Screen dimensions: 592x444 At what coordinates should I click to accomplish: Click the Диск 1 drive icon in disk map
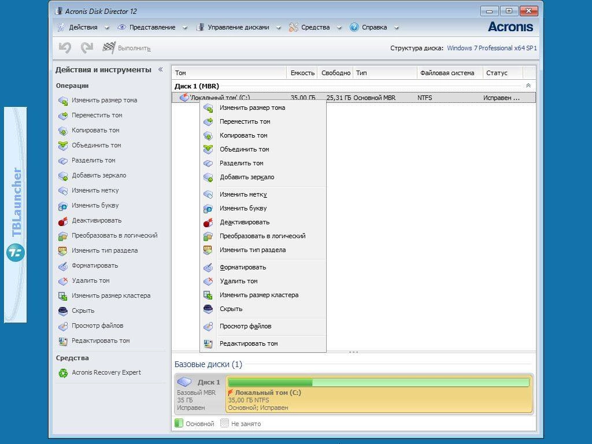click(x=184, y=382)
